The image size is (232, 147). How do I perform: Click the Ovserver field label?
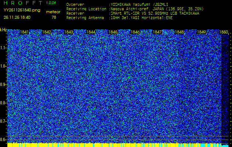click(x=75, y=4)
